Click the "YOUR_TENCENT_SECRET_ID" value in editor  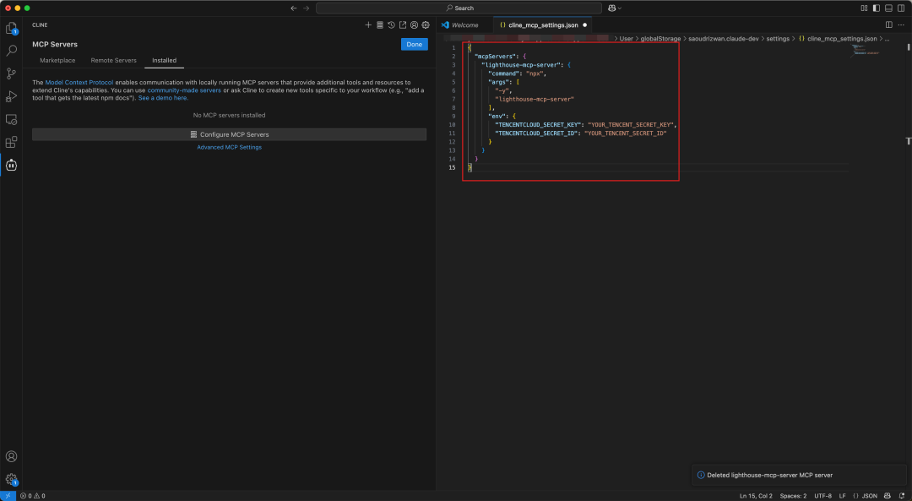(625, 133)
